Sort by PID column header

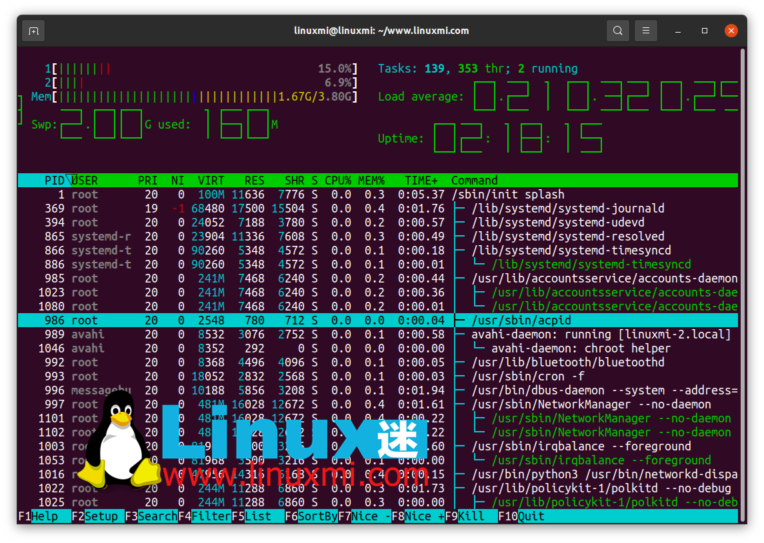click(x=54, y=181)
